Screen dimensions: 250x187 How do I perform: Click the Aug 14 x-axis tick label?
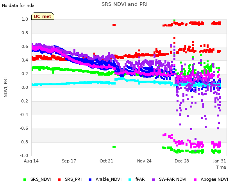tap(31, 161)
